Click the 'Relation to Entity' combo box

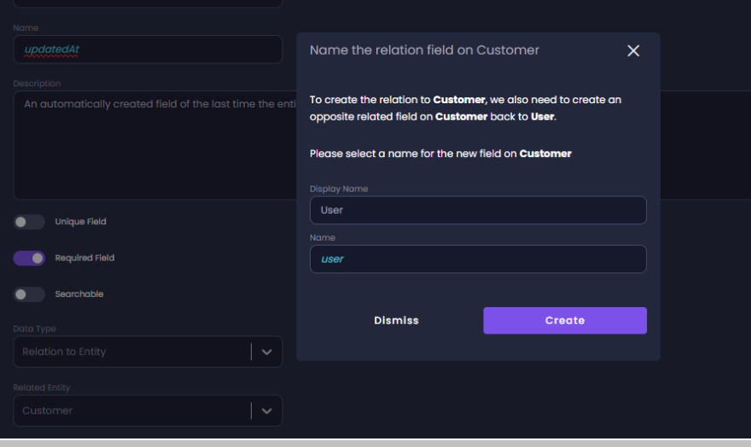click(132, 351)
